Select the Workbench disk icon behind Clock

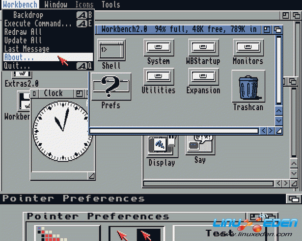tap(24, 102)
